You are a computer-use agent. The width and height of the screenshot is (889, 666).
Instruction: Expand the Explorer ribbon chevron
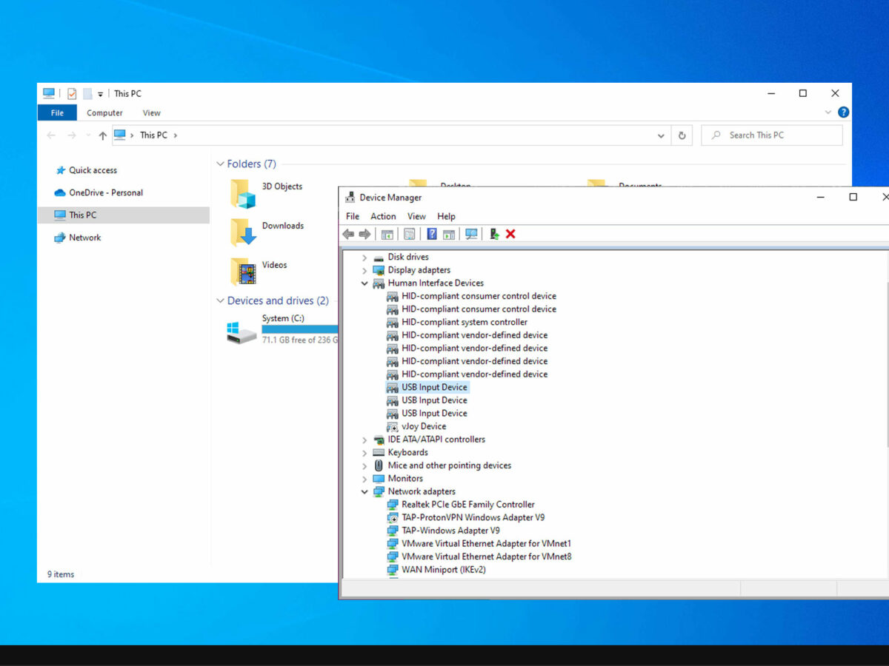(x=828, y=112)
